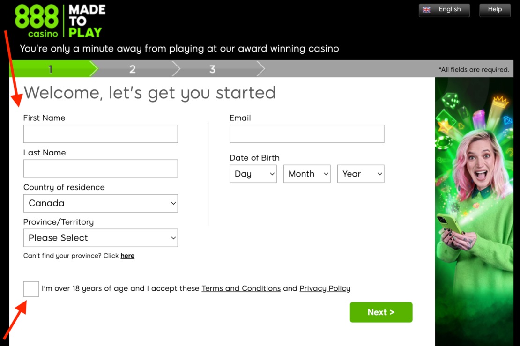This screenshot has height=346, width=520.
Task: Select the Month of birth dropdown
Action: pyautogui.click(x=307, y=174)
